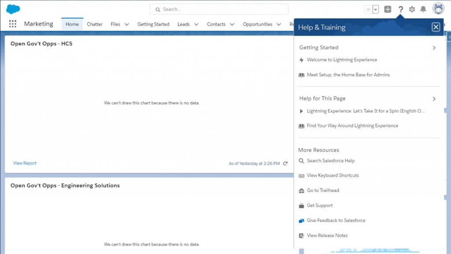Open the favorites list dropdown arrow
Viewport: 451px width, 254px height.
tap(375, 10)
